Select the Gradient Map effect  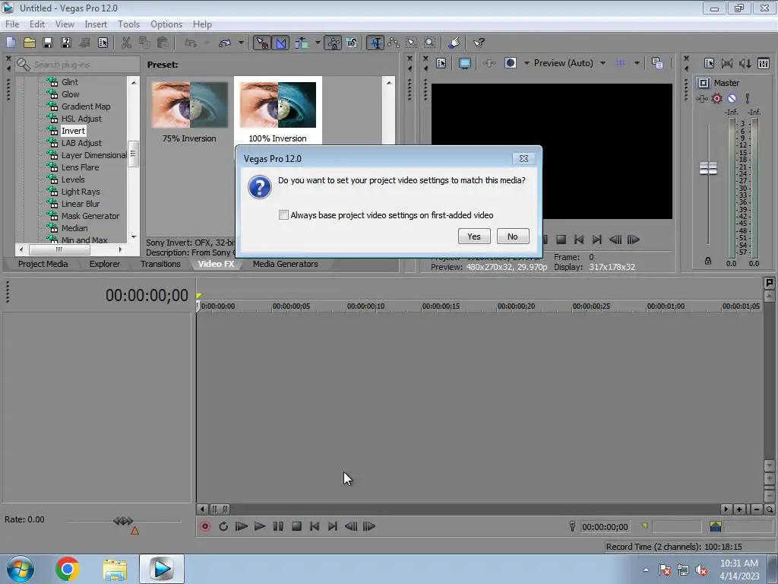click(x=86, y=106)
